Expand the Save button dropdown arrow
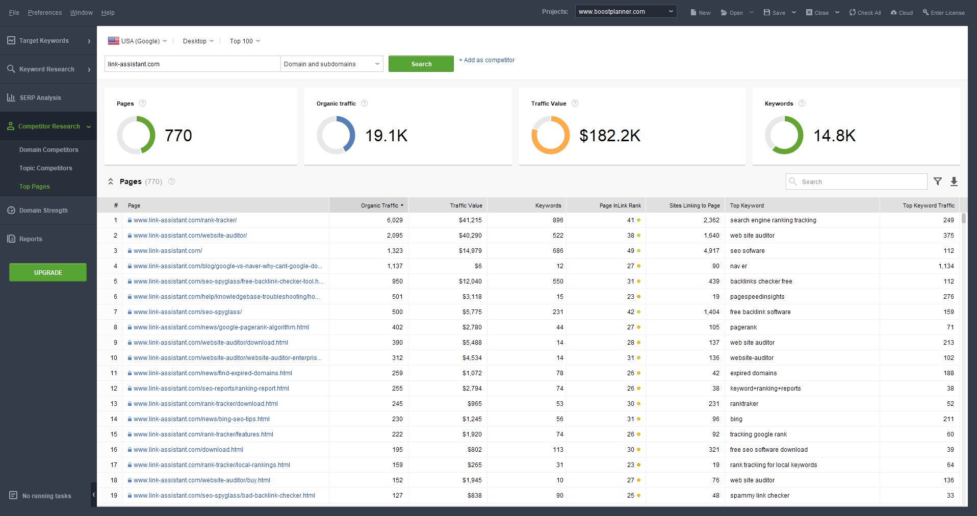Image resolution: width=977 pixels, height=516 pixels. click(793, 12)
